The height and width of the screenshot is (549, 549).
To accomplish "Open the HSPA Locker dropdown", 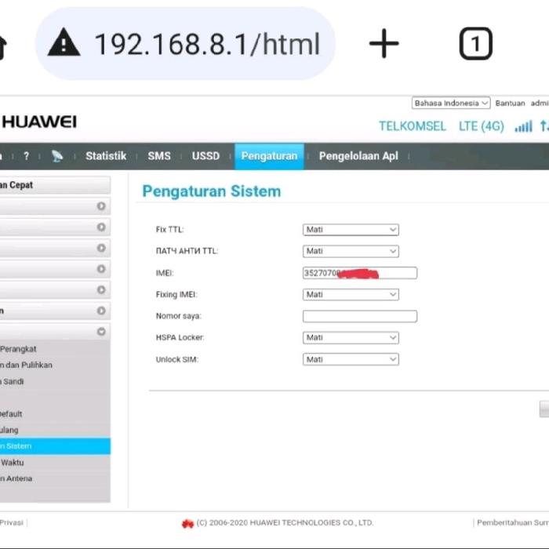I will tap(351, 337).
